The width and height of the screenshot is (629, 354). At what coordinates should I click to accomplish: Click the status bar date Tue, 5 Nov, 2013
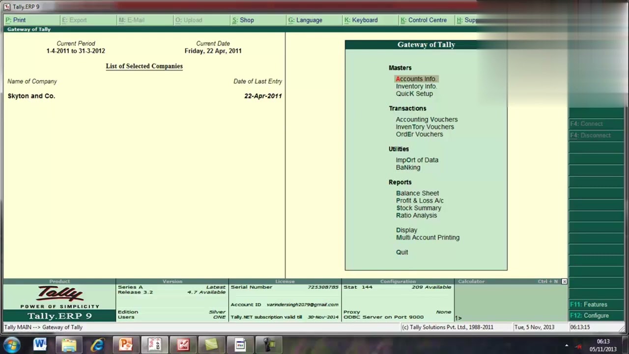click(534, 327)
